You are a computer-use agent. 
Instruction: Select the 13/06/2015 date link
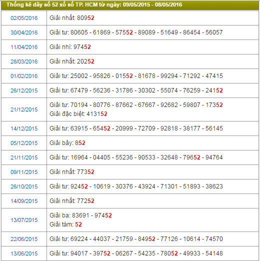(x=24, y=253)
